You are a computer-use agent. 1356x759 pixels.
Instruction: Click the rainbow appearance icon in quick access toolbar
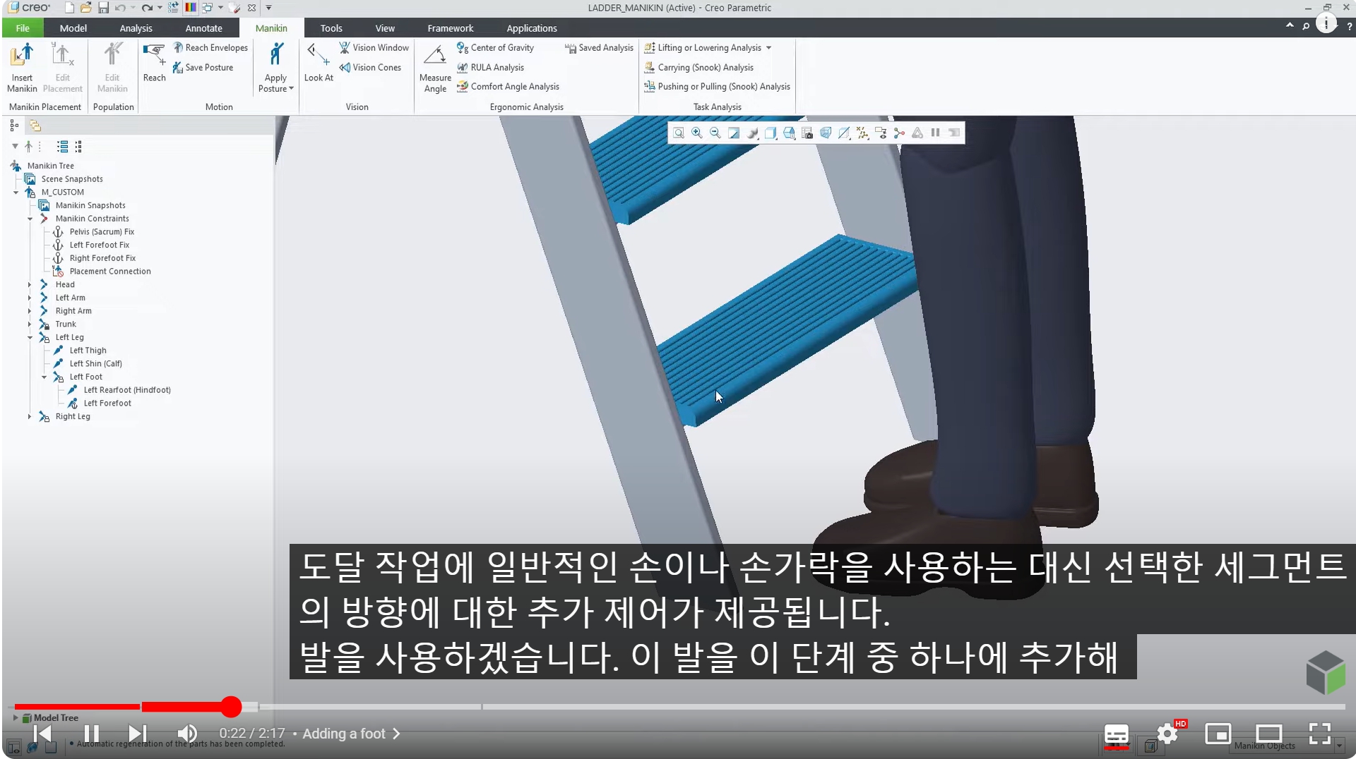(x=191, y=8)
